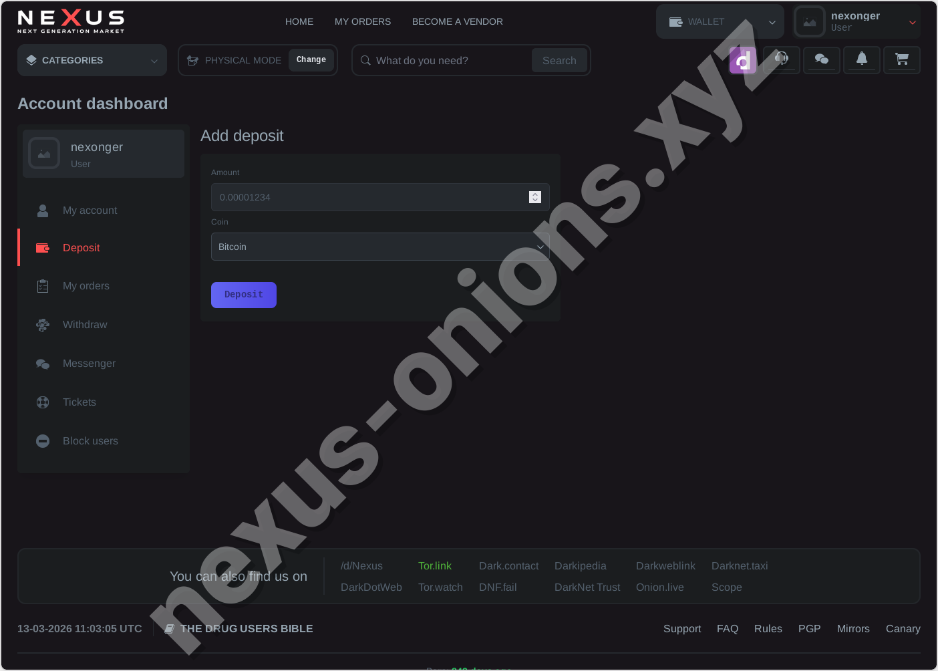Open the Onion.live link

click(x=660, y=587)
